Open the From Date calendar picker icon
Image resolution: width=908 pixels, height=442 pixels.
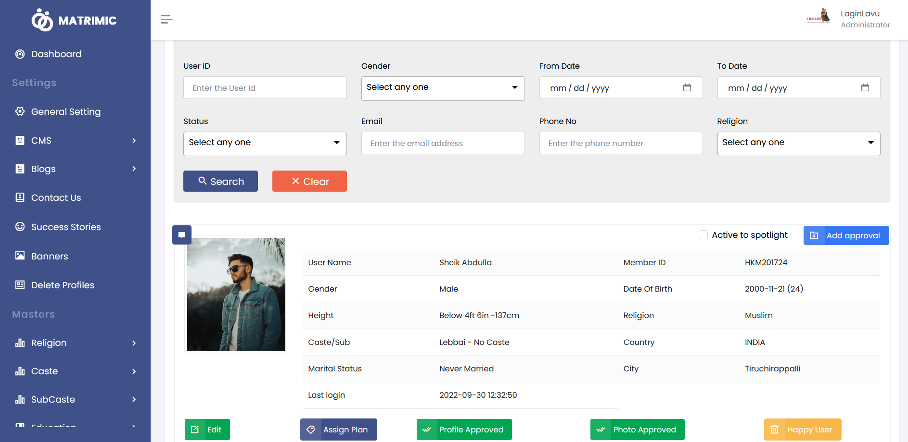[x=687, y=88]
